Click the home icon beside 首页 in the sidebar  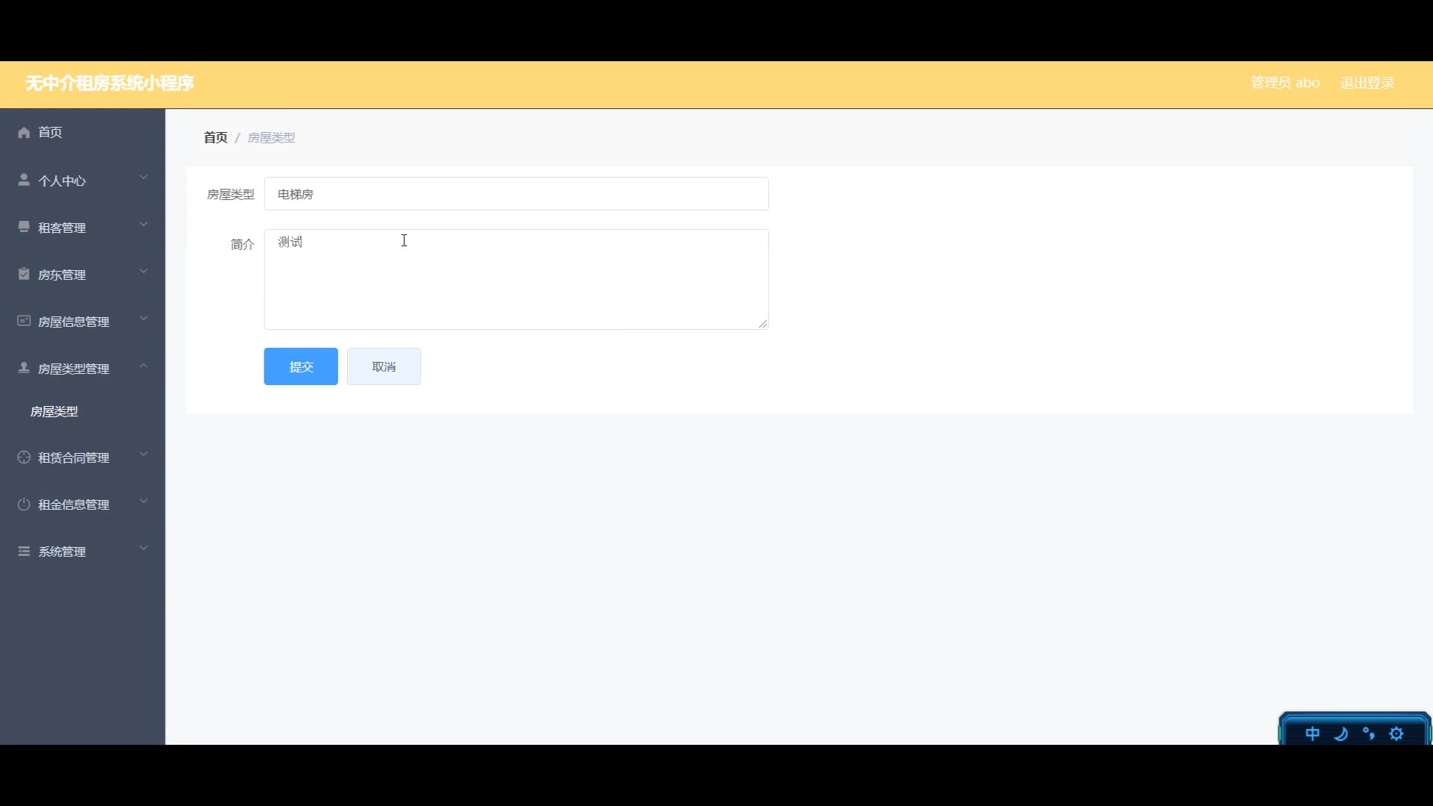pos(24,132)
